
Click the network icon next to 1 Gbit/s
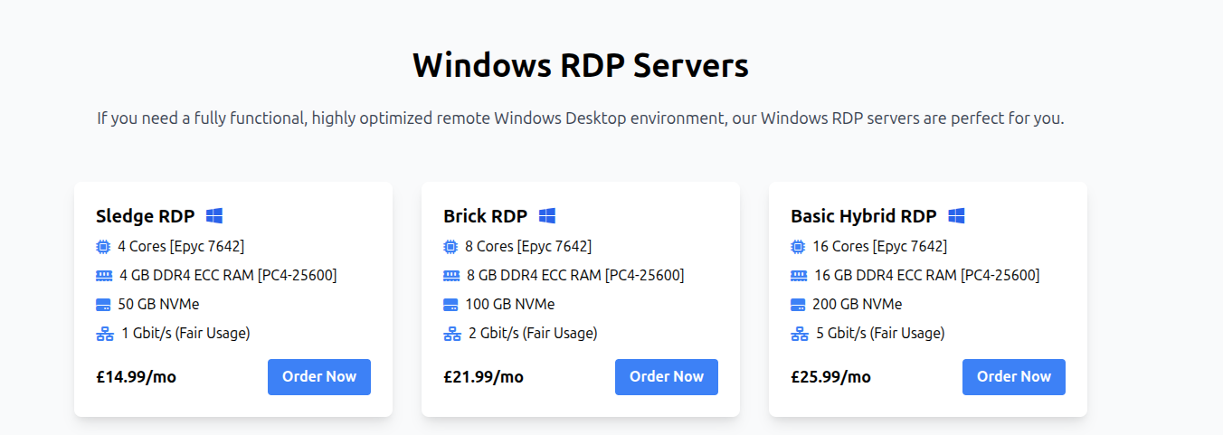click(x=105, y=334)
